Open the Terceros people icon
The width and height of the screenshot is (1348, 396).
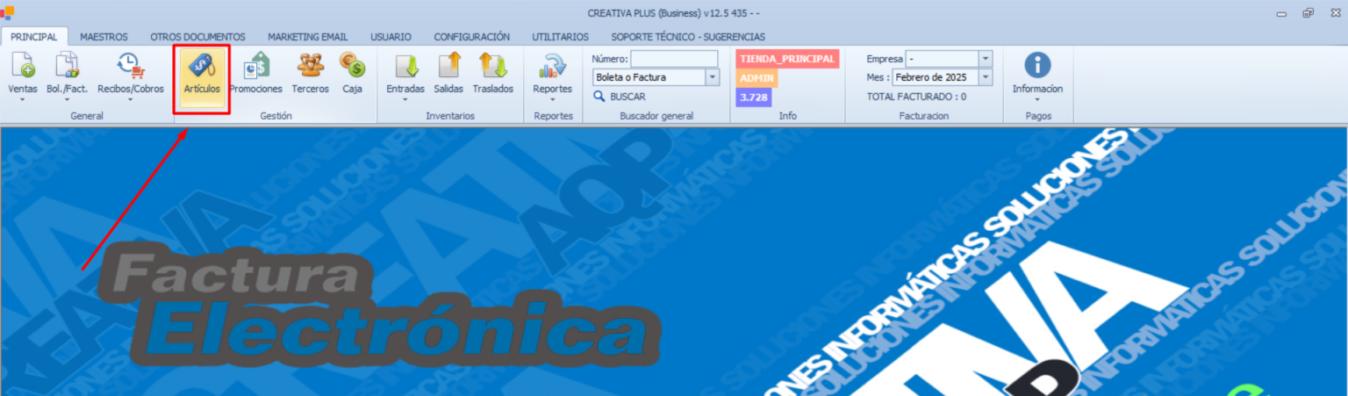pyautogui.click(x=310, y=66)
